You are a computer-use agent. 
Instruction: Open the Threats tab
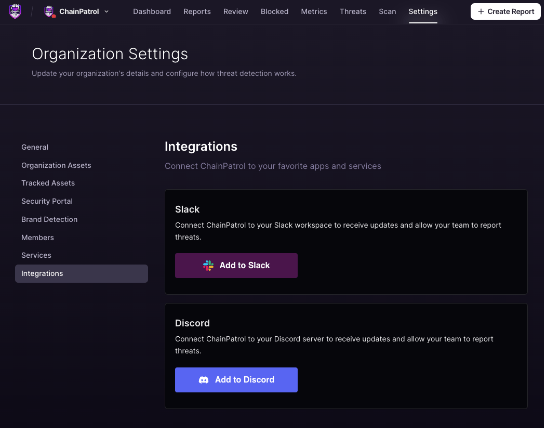click(x=353, y=11)
